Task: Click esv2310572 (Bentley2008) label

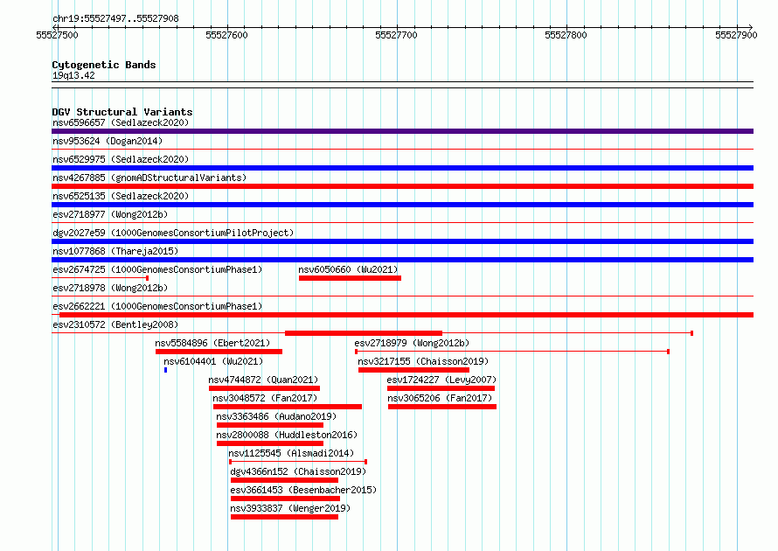Action: click(x=115, y=324)
